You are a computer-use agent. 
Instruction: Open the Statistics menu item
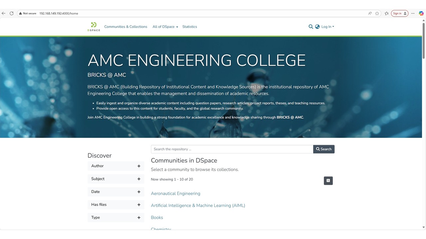coord(190,27)
